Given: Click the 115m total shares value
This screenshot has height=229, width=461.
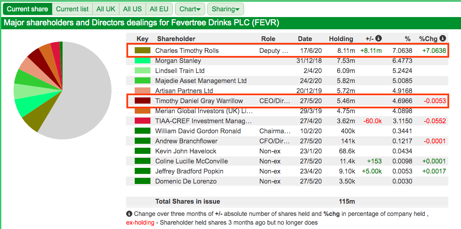Looking at the screenshot, I should point(347,201).
